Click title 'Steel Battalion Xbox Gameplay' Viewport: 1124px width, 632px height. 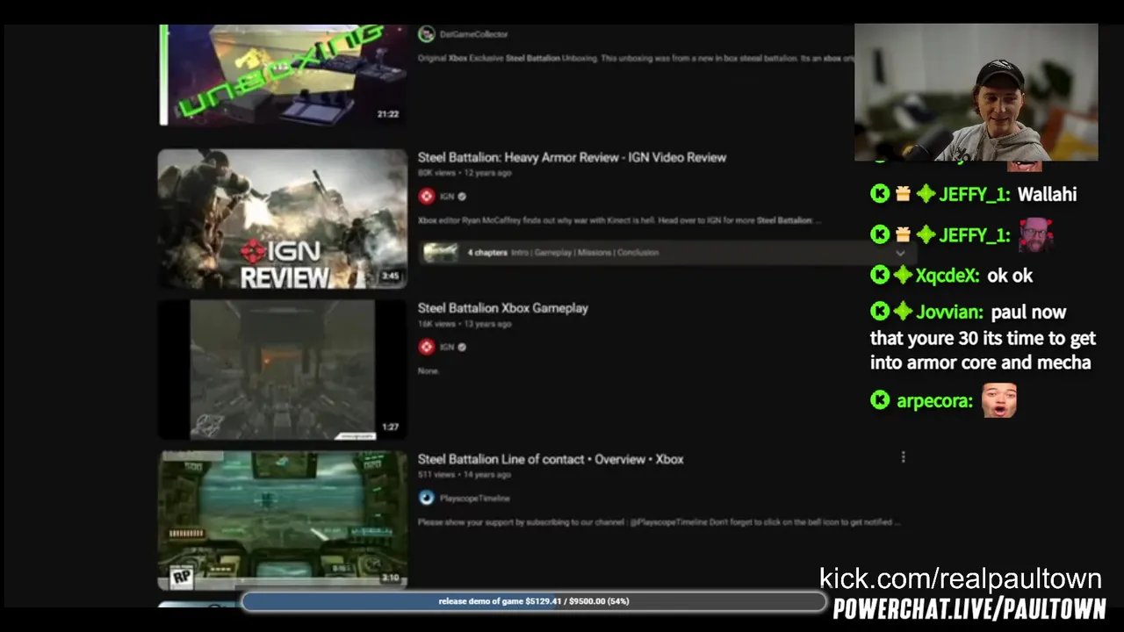click(502, 308)
